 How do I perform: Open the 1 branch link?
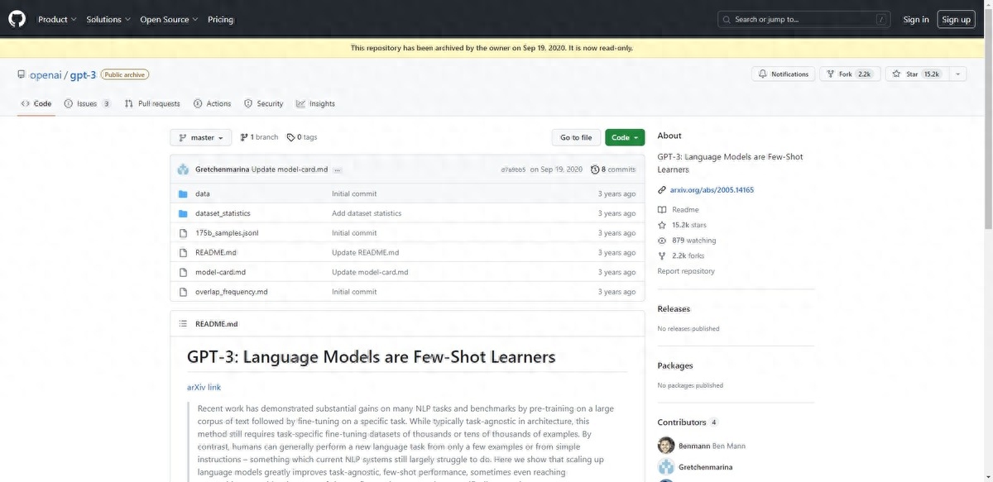pos(259,137)
